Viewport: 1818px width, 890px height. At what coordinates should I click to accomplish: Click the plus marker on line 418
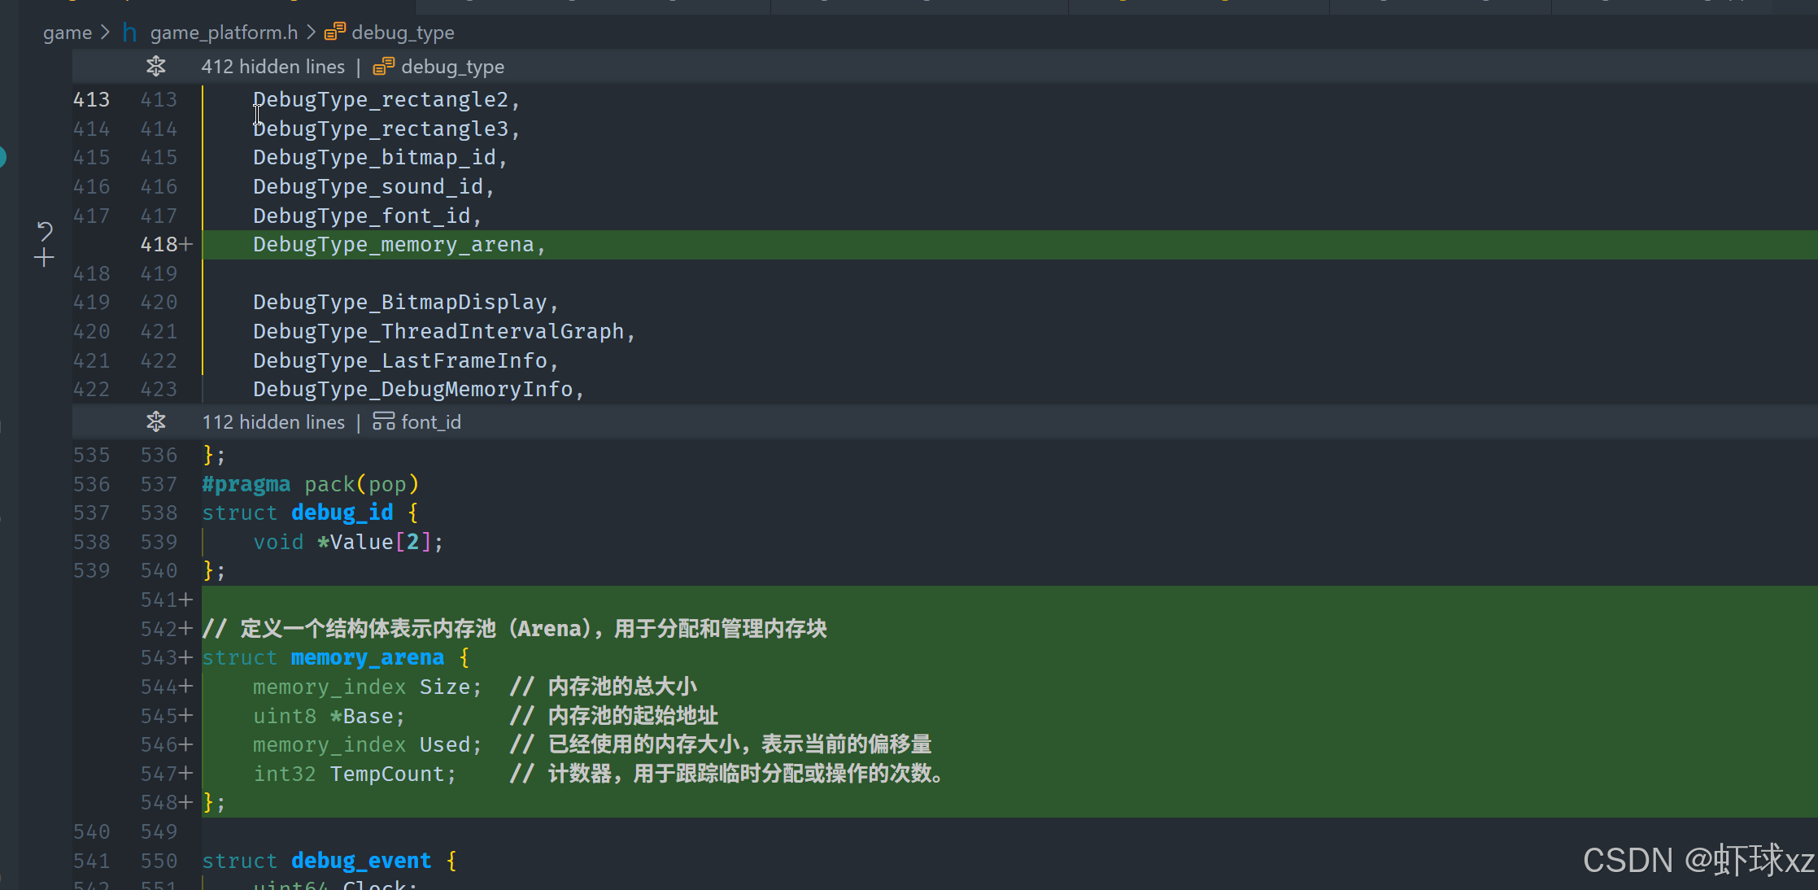tap(186, 244)
